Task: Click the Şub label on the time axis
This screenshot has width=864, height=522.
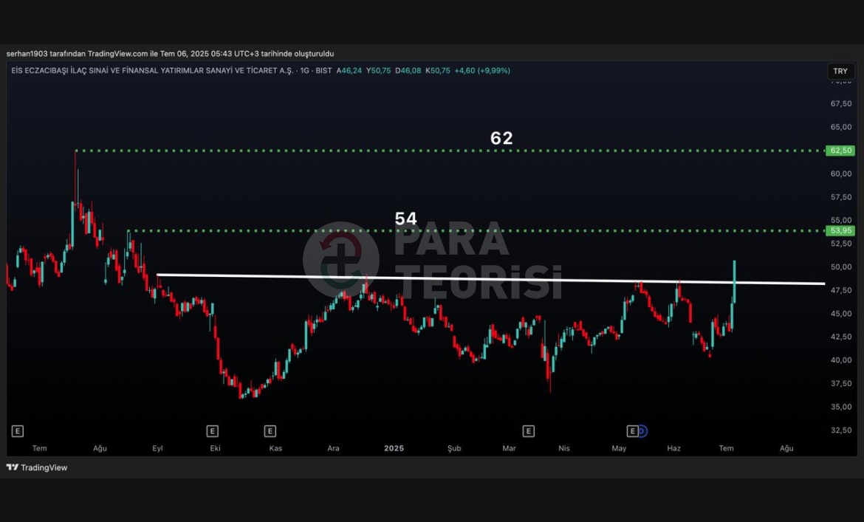Action: 454,448
